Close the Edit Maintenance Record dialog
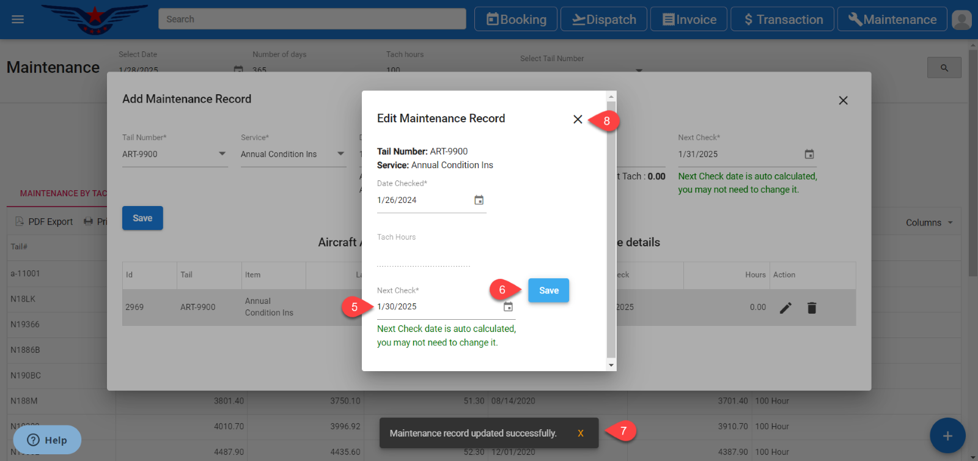 click(x=578, y=119)
